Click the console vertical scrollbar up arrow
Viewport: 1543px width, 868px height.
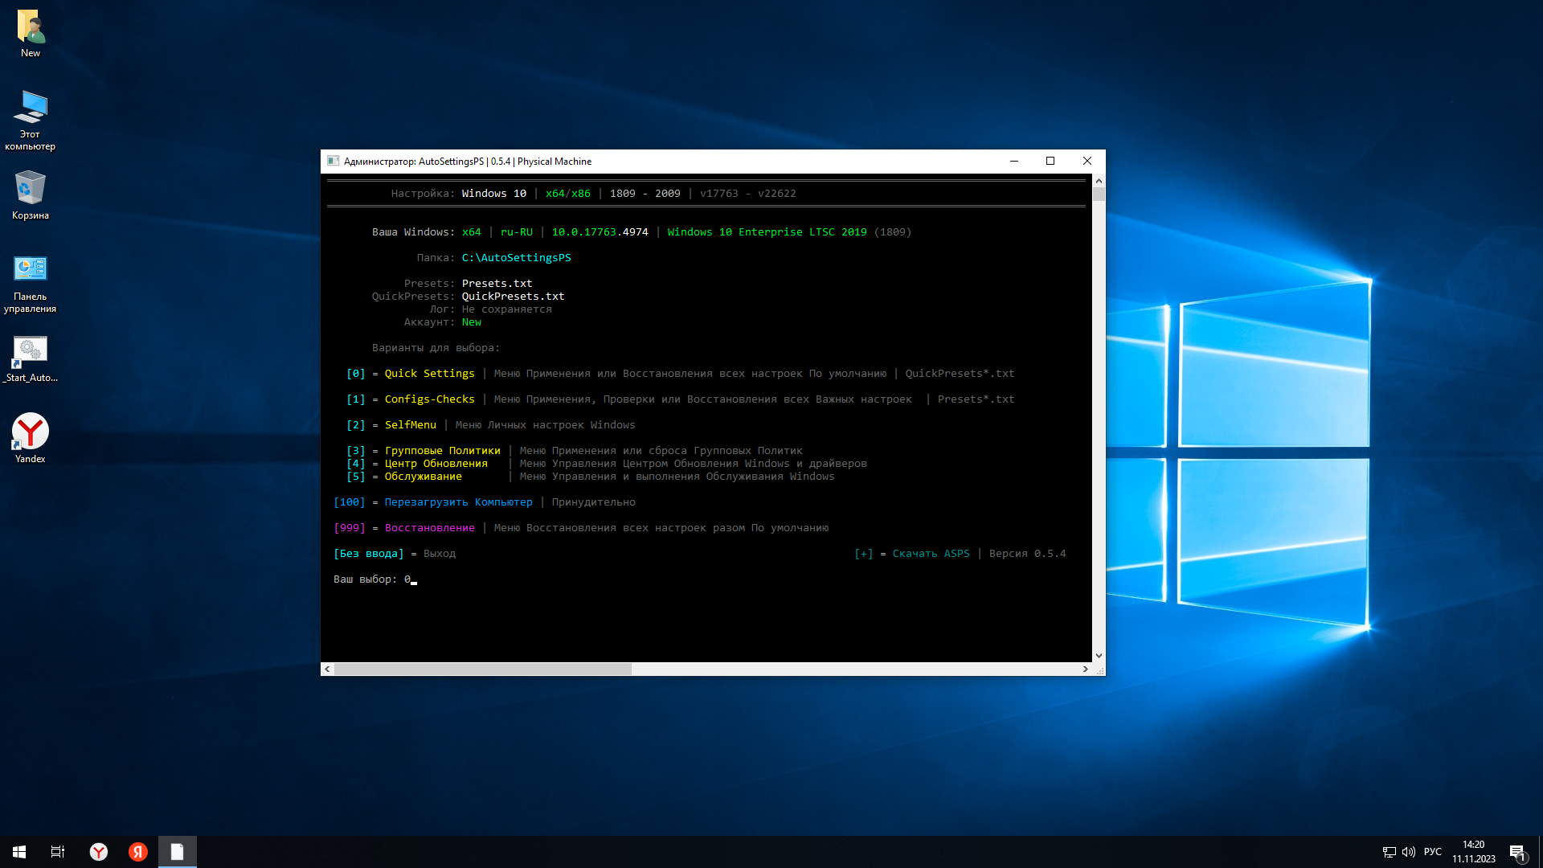(x=1099, y=181)
